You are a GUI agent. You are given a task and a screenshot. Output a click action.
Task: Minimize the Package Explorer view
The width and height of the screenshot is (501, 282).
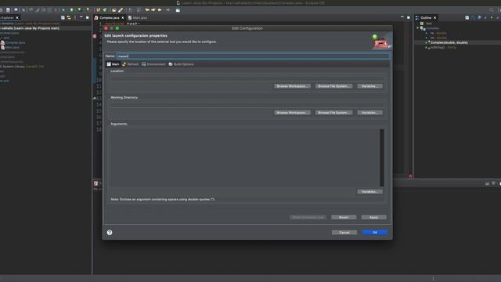pos(81,17)
